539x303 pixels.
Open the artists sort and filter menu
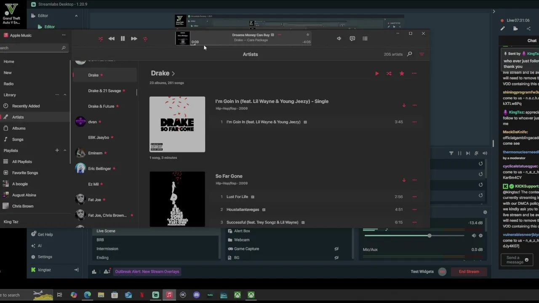(422, 54)
